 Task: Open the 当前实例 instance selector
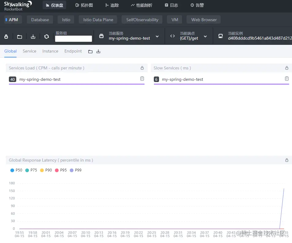(x=260, y=36)
